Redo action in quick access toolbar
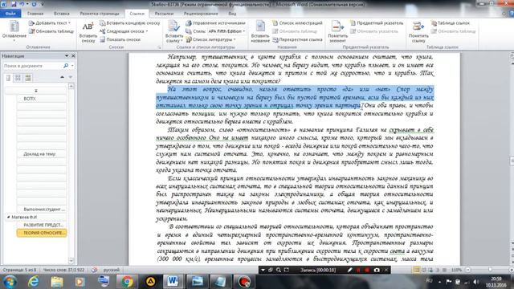The image size is (514, 289). click(x=34, y=4)
